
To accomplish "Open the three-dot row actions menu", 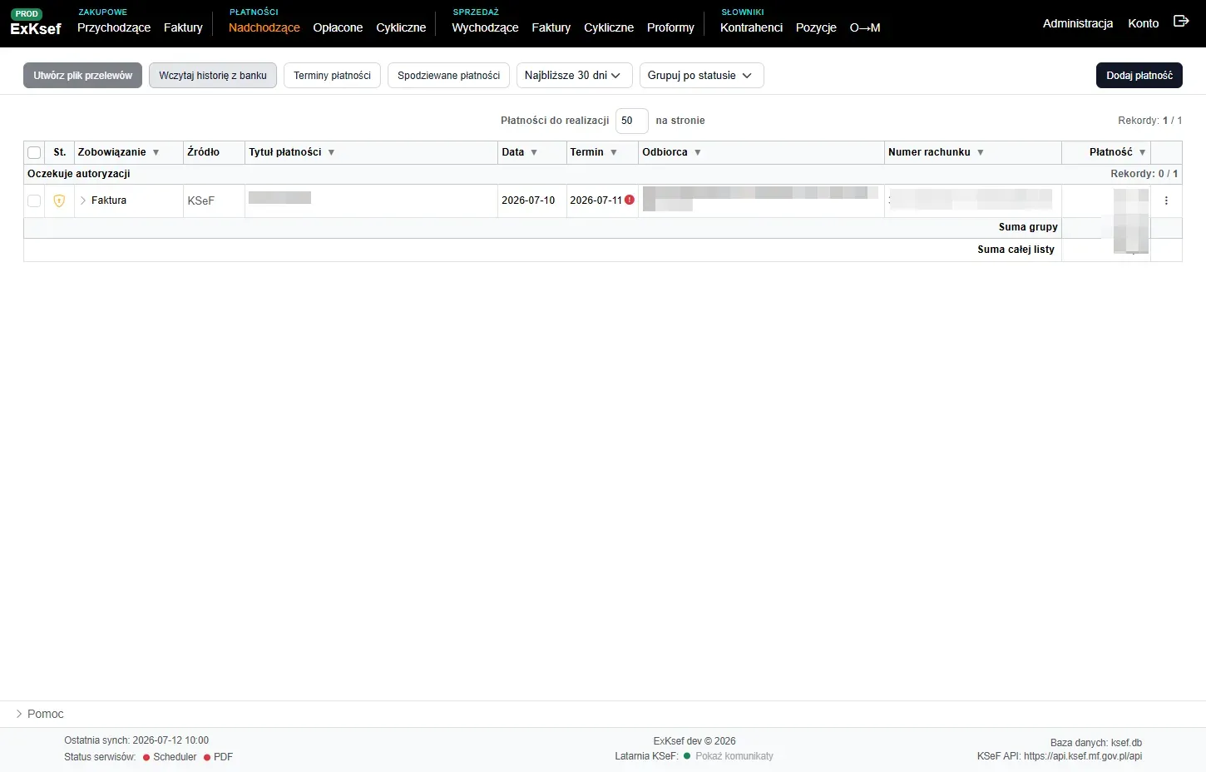I will (1166, 200).
